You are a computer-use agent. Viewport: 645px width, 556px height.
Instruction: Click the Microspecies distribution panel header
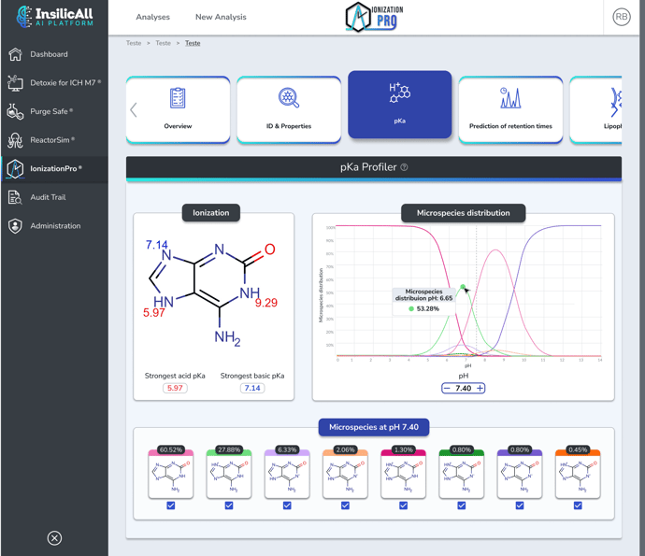(x=463, y=213)
